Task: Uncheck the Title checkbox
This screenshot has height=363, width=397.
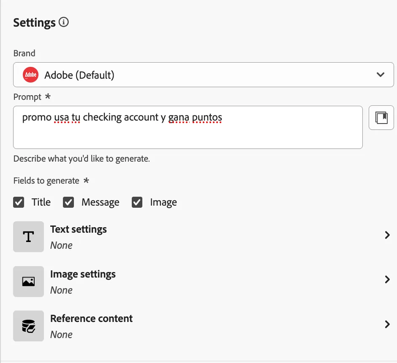Action: [x=19, y=202]
